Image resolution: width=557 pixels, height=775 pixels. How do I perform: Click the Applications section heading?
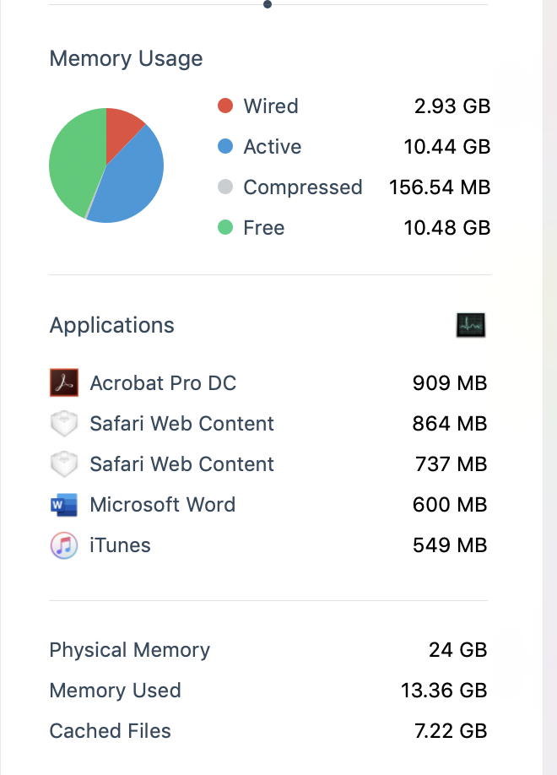(x=112, y=326)
